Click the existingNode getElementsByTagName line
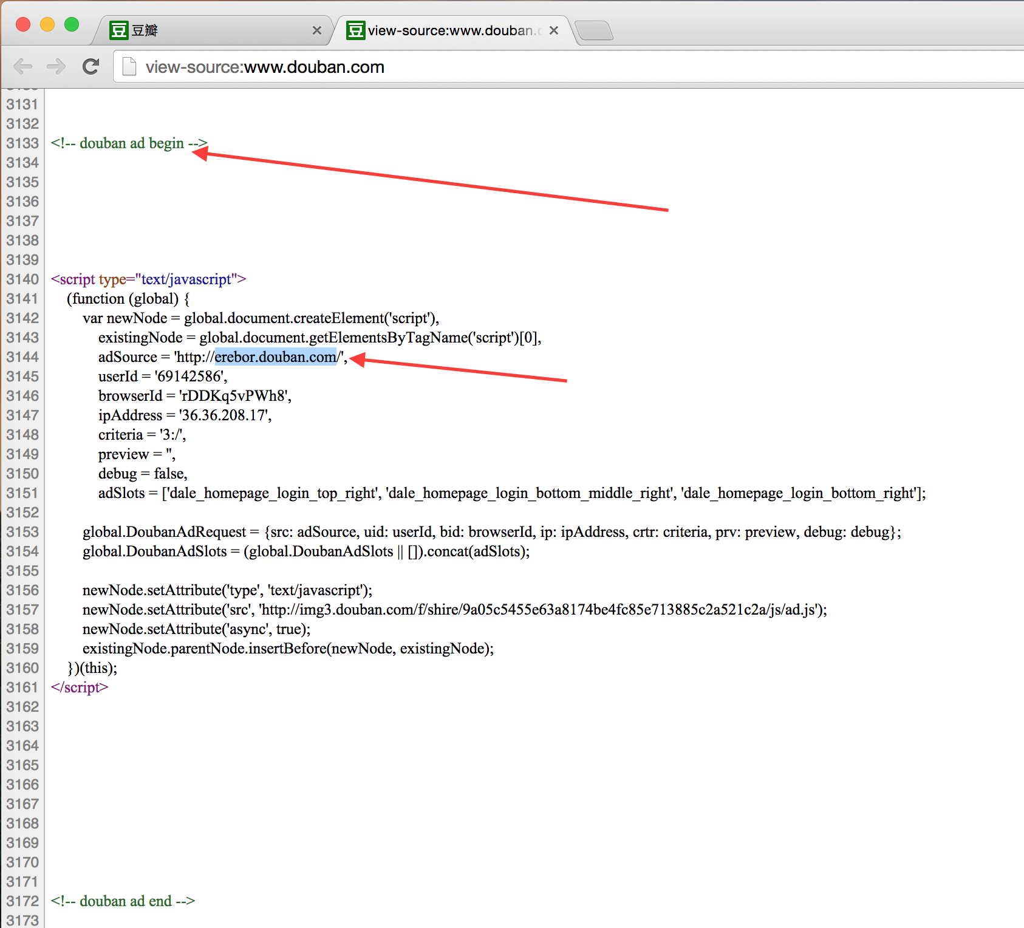Viewport: 1024px width, 928px height. (x=319, y=338)
